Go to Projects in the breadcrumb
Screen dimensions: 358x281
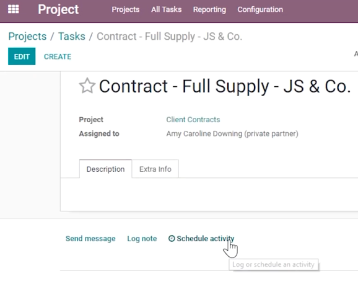click(x=27, y=37)
